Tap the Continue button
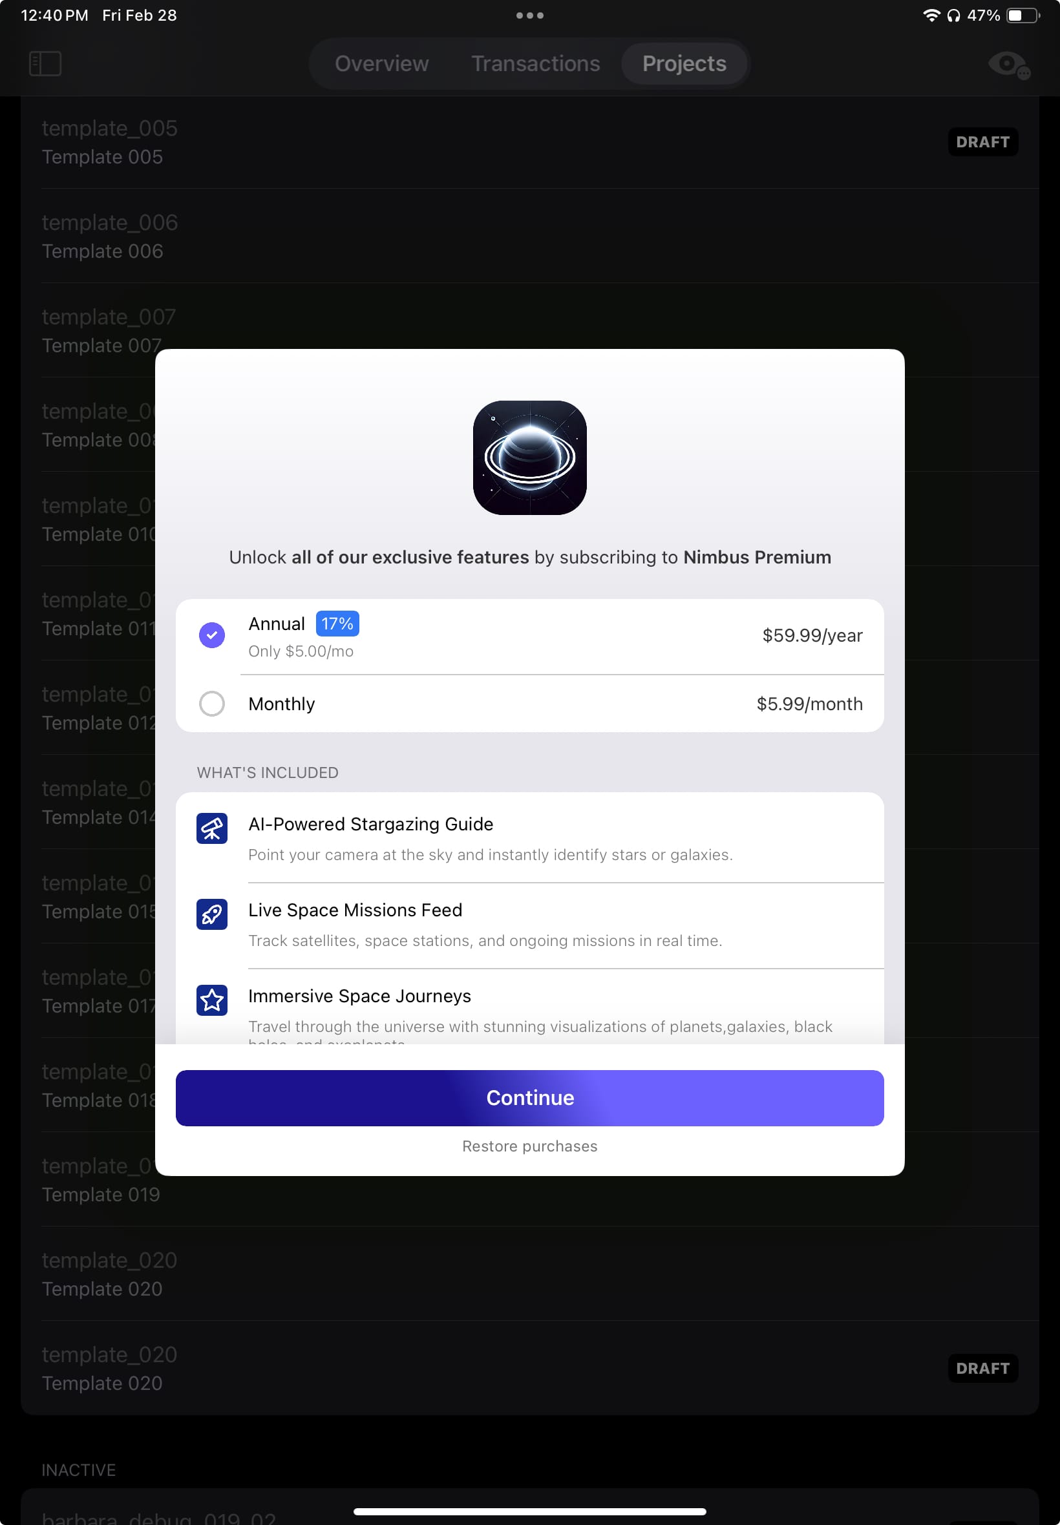 click(x=529, y=1098)
